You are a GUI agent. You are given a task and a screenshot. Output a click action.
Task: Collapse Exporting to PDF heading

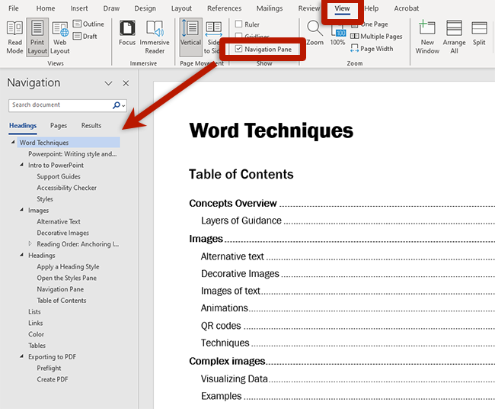point(21,356)
